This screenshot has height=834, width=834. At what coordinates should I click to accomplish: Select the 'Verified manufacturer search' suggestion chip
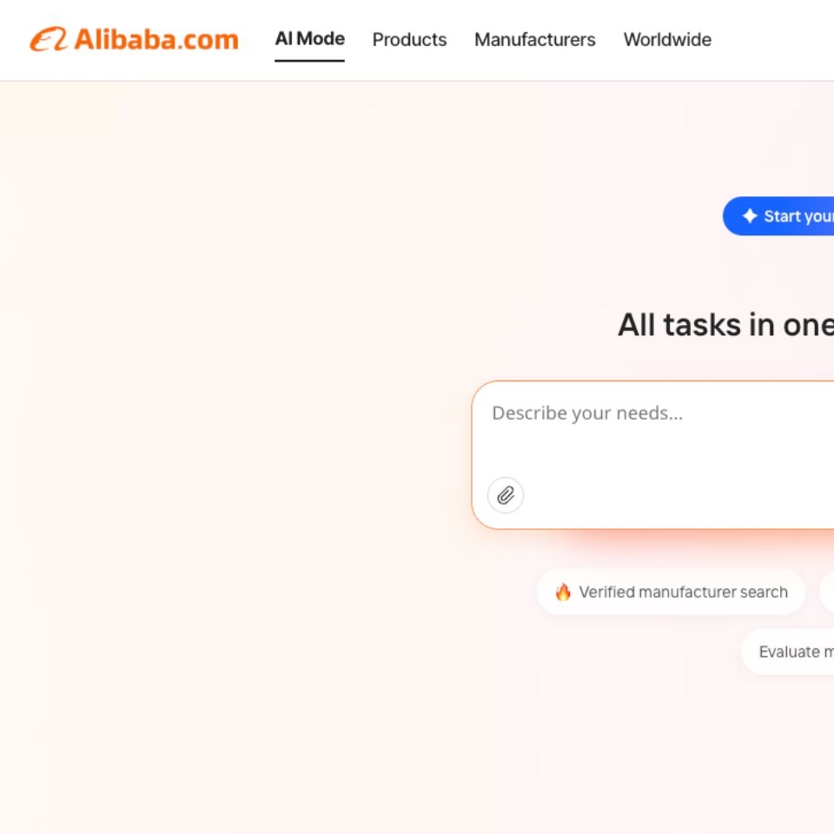click(671, 592)
